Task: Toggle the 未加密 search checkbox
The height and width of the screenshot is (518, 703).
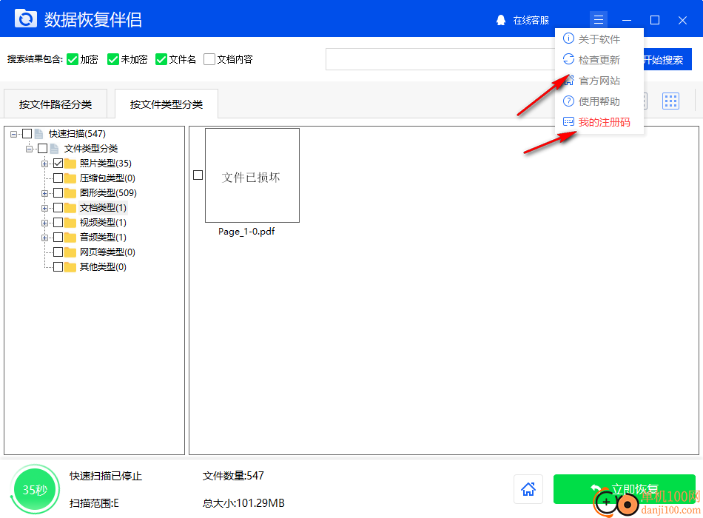Action: click(113, 59)
